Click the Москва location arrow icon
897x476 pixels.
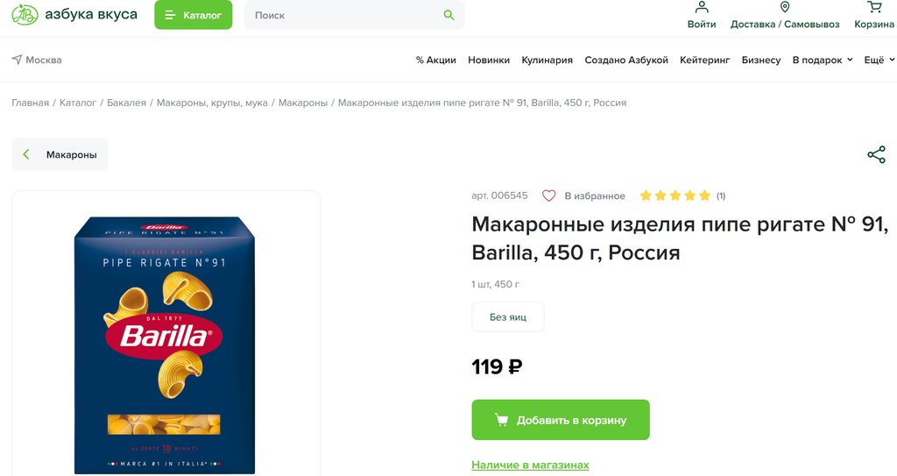[17, 60]
